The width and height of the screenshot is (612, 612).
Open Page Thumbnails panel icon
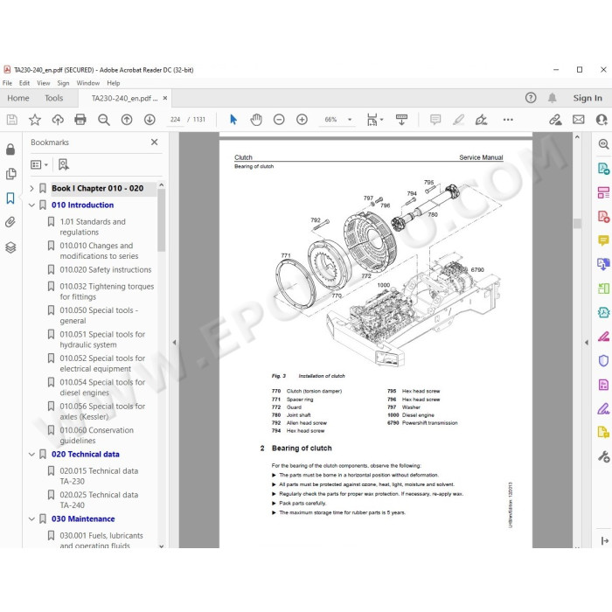pyautogui.click(x=10, y=174)
